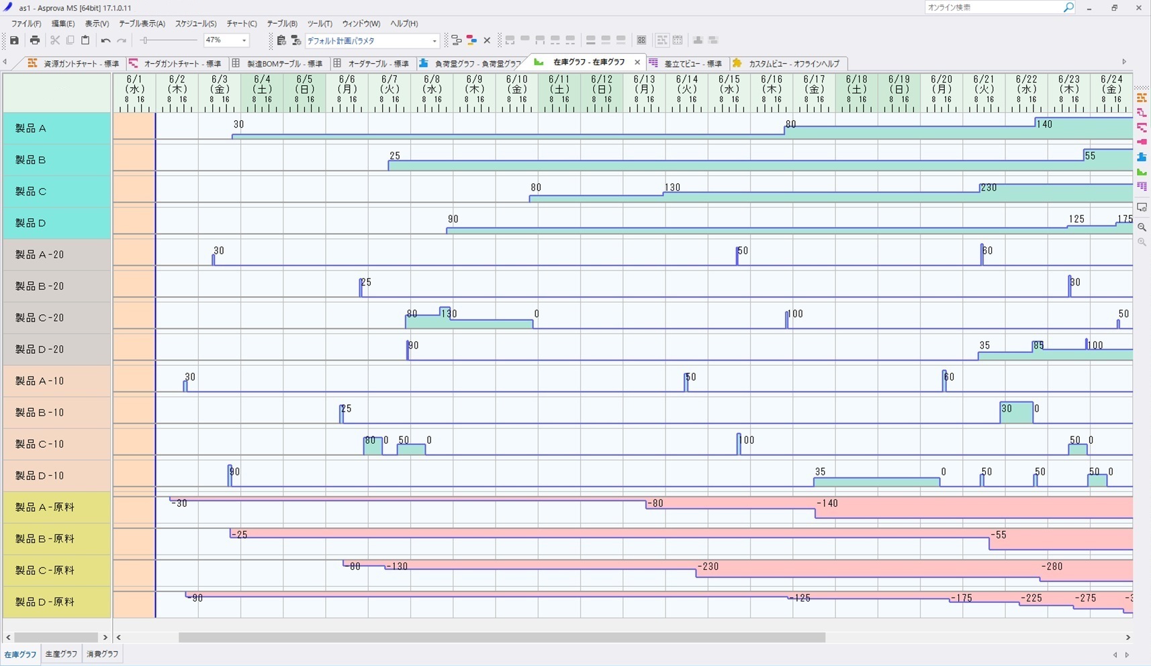This screenshot has height=666, width=1151.
Task: Click the blue load graph sidebar icon
Action: coord(1141,157)
